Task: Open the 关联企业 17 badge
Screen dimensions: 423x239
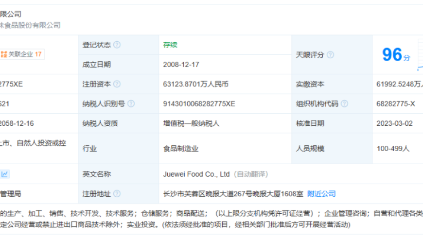Action: [22, 54]
